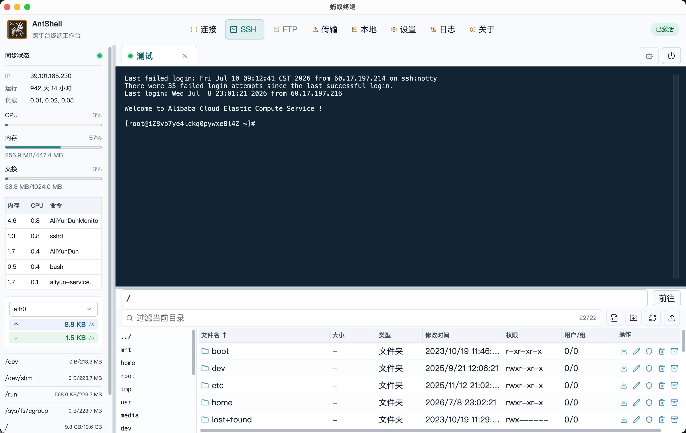Viewport: 686px width, 433px height.
Task: Click the robot assistant icon above terminal
Action: coord(649,56)
